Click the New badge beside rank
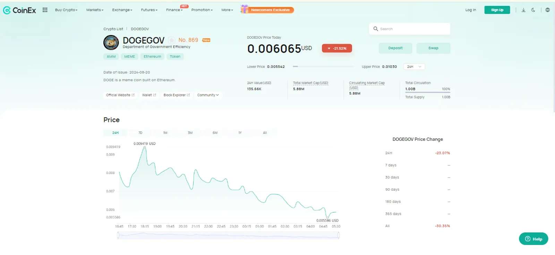 pos(206,40)
